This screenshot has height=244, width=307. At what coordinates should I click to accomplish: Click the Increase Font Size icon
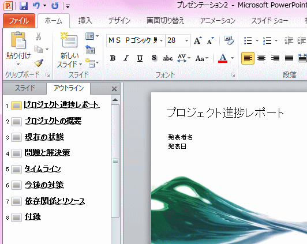coord(198,41)
